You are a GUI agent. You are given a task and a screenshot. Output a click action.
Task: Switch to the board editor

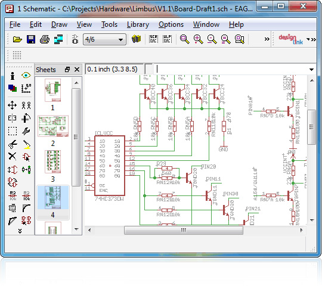75,39
